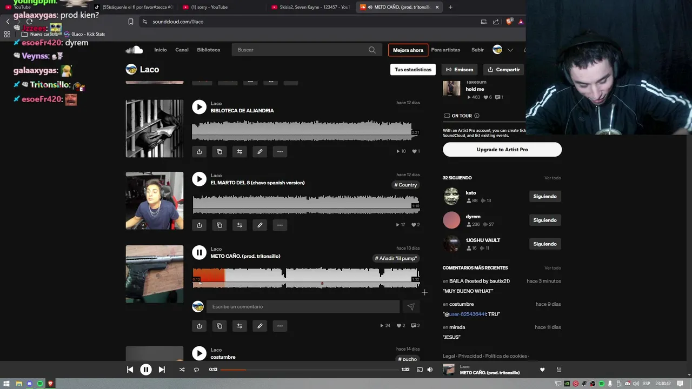Open Para artistas menu item
This screenshot has height=389, width=692.
point(445,50)
